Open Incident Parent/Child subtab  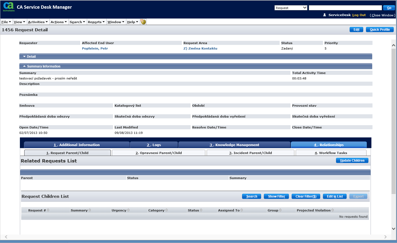(x=251, y=153)
